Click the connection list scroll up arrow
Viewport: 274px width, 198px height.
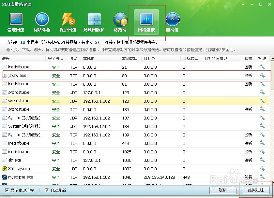click(272, 58)
